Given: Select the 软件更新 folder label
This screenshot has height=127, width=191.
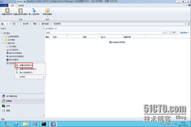Looking at the screenshot, I should click(11, 40).
